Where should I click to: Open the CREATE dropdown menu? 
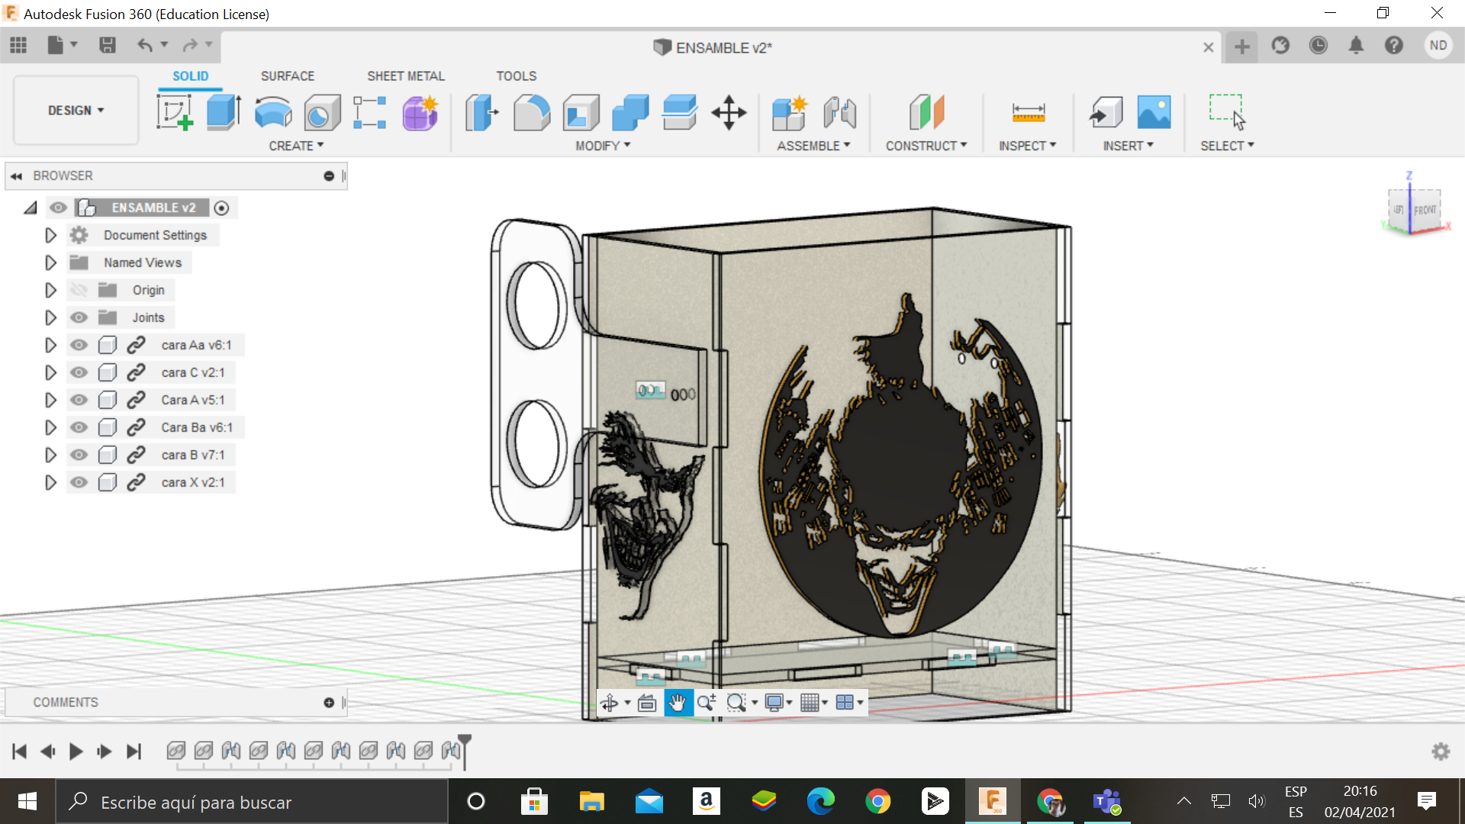296,146
